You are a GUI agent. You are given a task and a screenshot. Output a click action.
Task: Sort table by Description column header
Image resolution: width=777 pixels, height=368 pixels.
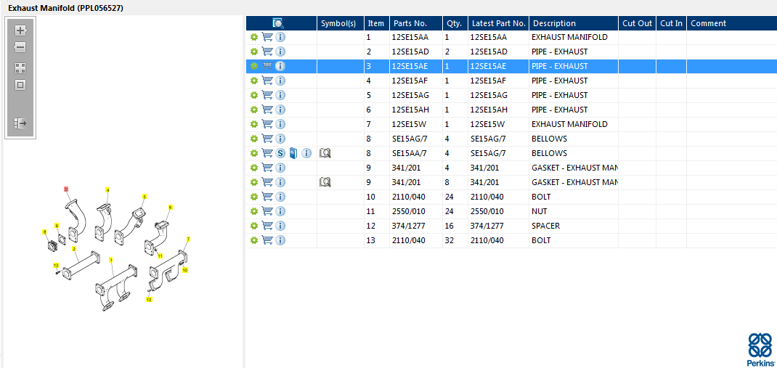point(553,23)
